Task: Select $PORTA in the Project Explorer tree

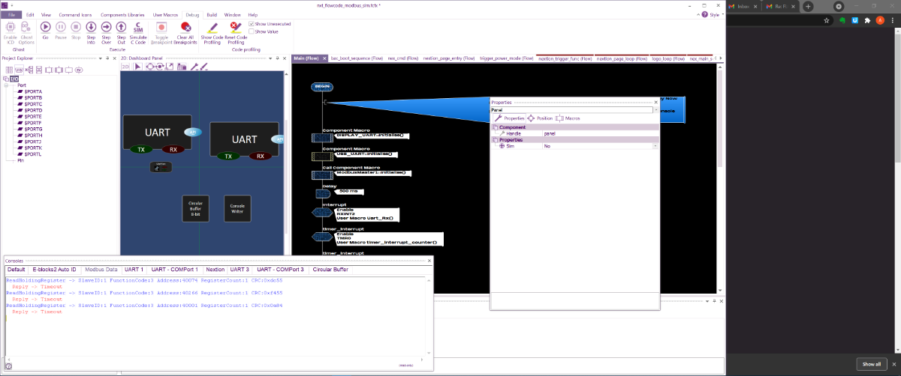Action: pos(33,92)
